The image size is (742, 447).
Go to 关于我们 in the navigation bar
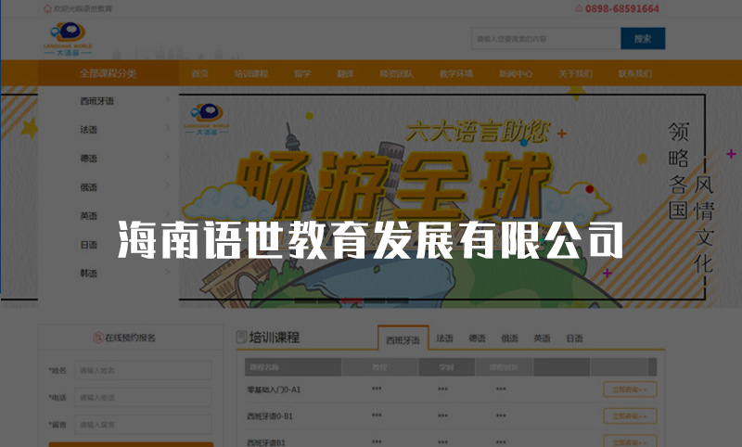click(x=575, y=73)
